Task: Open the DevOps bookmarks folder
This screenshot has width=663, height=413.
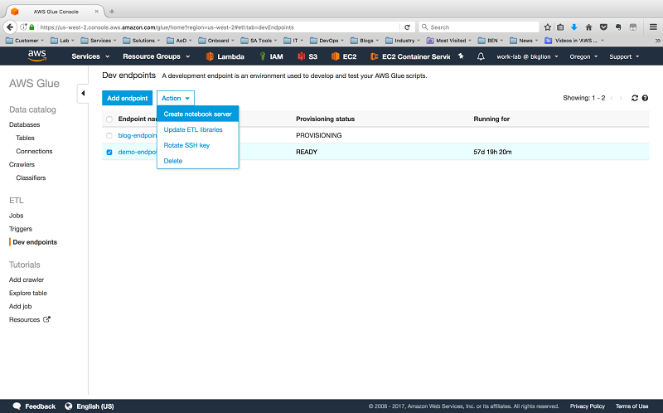Action: [328, 41]
